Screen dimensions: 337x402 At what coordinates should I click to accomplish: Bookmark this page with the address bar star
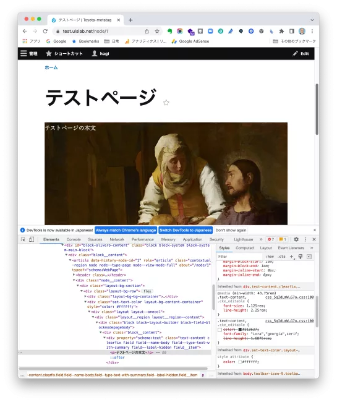157,32
